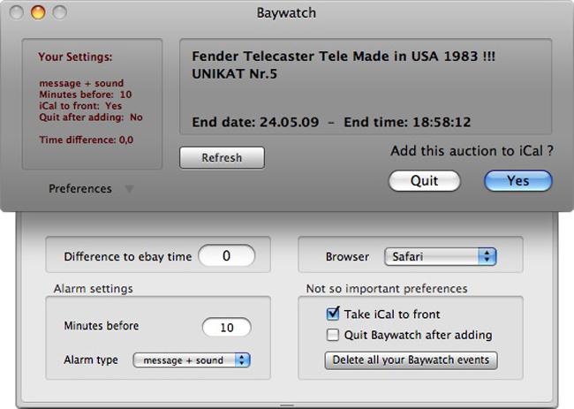Viewport: 574px width, 409px height.
Task: Click Delete all your Baywatch events
Action: point(411,360)
